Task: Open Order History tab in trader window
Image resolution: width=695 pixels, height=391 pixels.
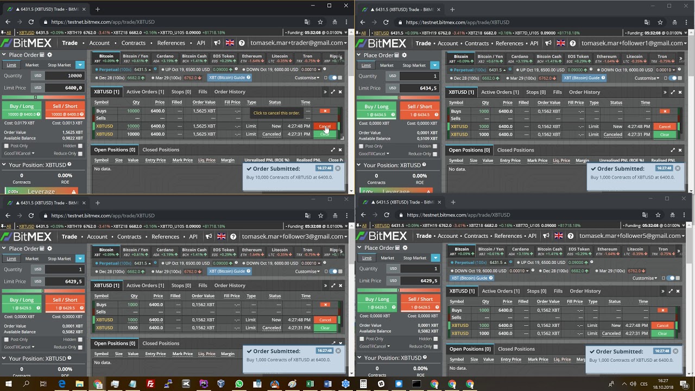Action: coord(230,92)
